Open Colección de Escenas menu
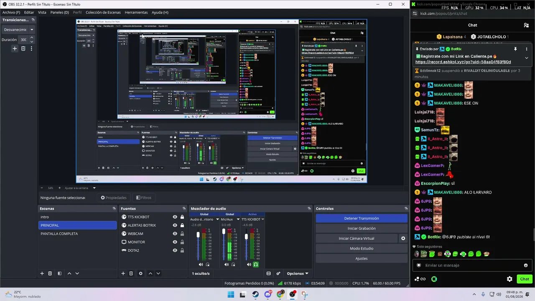The height and width of the screenshot is (301, 535). (103, 13)
